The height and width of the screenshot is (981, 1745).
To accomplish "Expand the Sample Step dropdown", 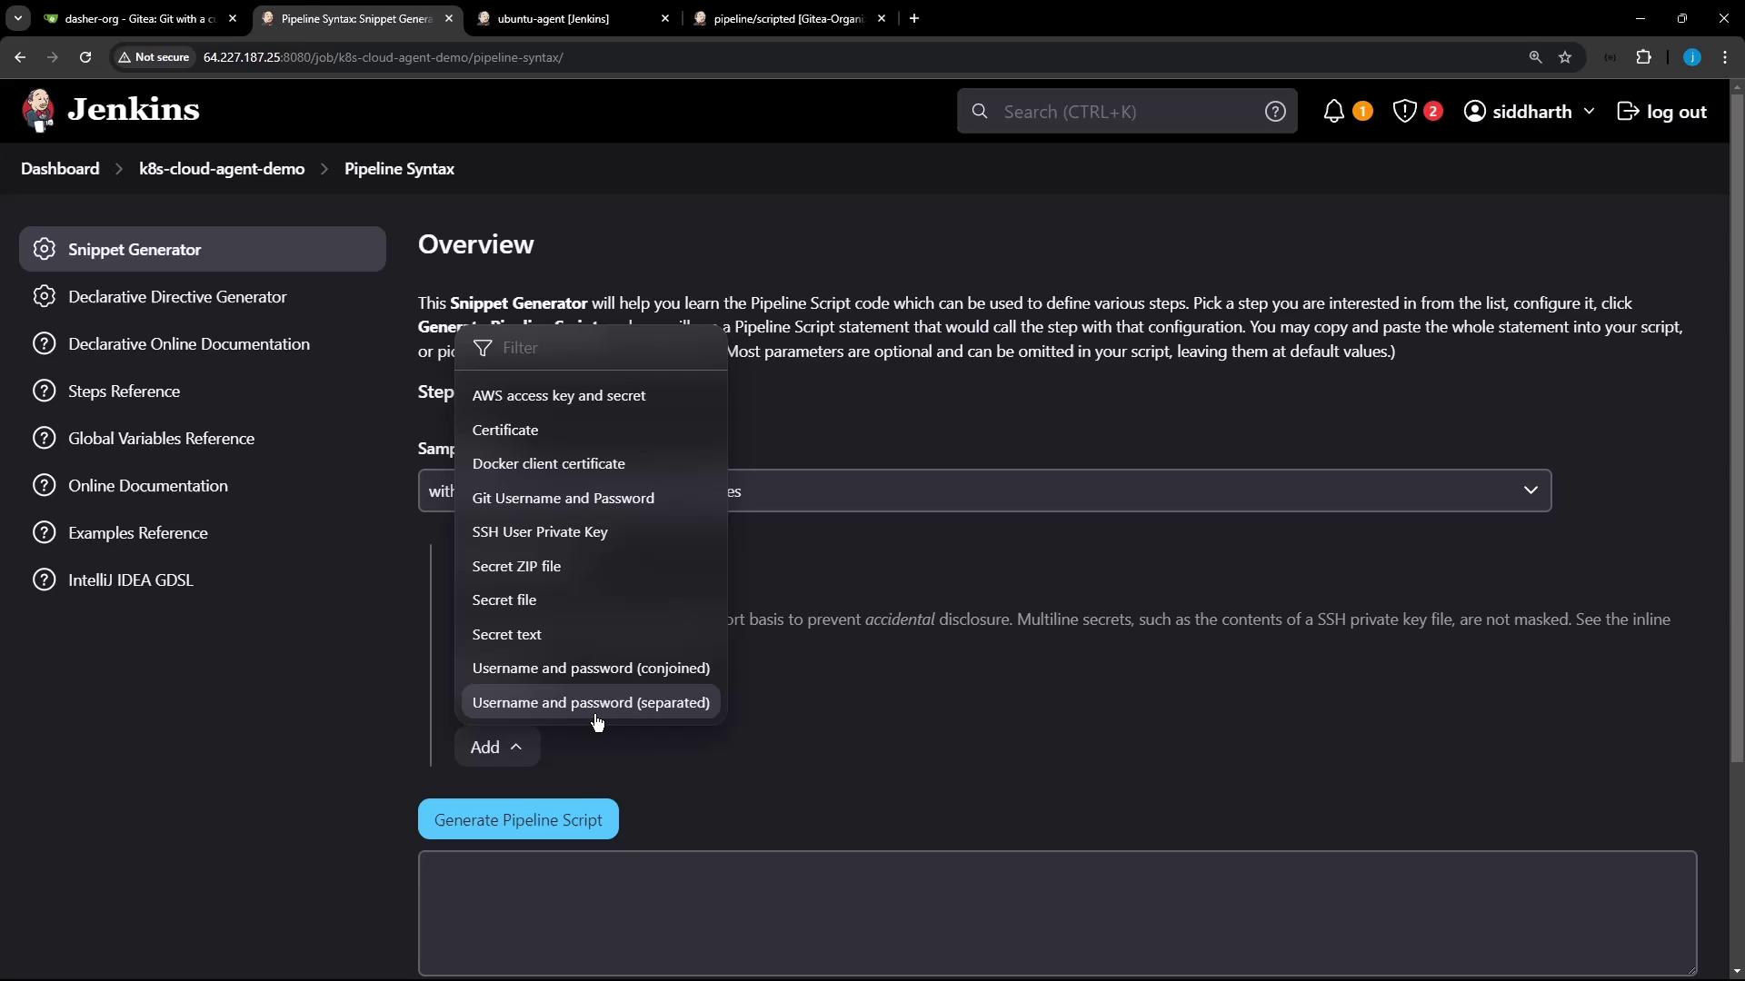I will click(x=1531, y=490).
